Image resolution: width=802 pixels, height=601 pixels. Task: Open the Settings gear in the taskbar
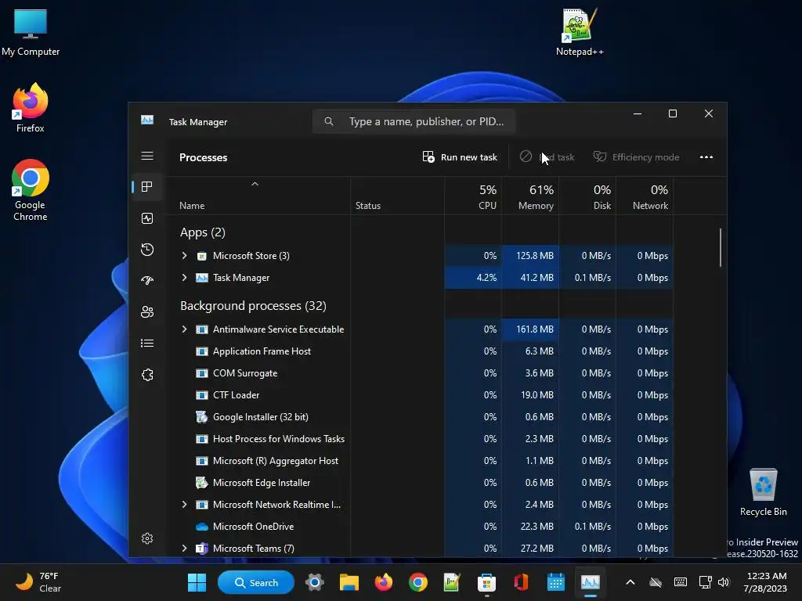tap(315, 582)
